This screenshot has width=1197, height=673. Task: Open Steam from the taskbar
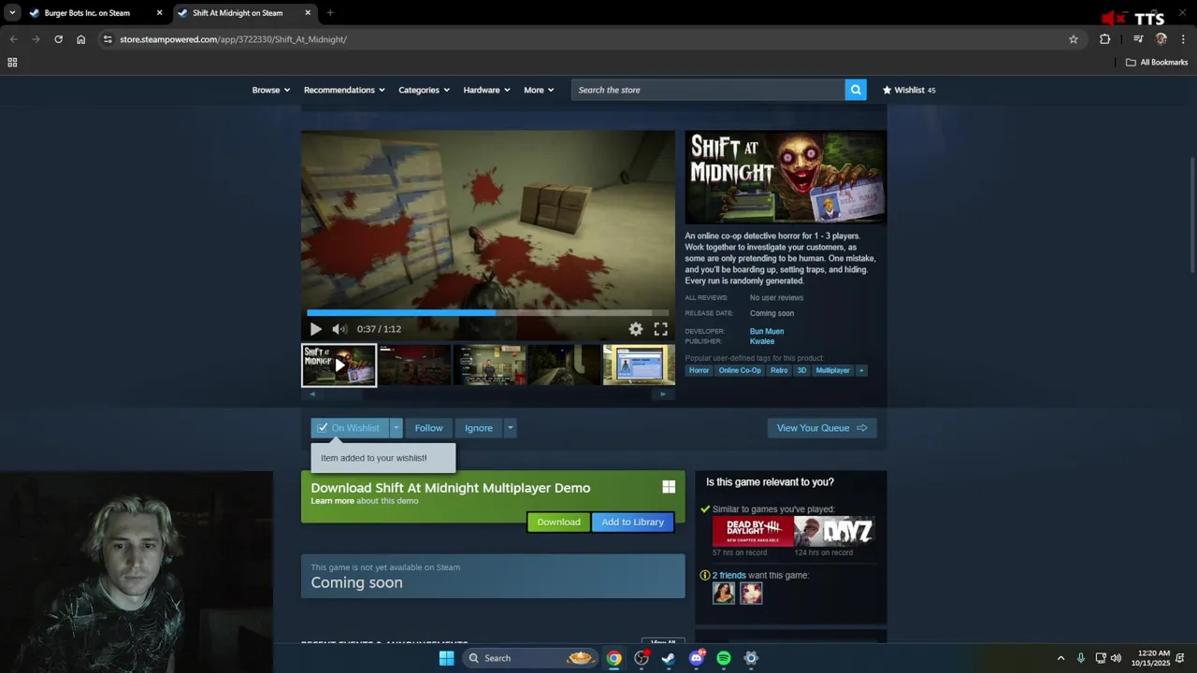point(669,658)
